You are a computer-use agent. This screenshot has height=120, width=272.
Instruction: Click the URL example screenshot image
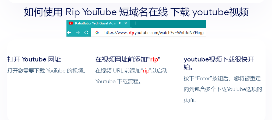click(136, 28)
